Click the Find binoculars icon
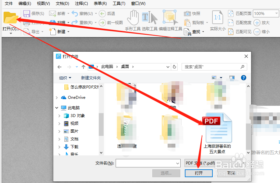Screen dimensions: 280x183 click(x=187, y=32)
